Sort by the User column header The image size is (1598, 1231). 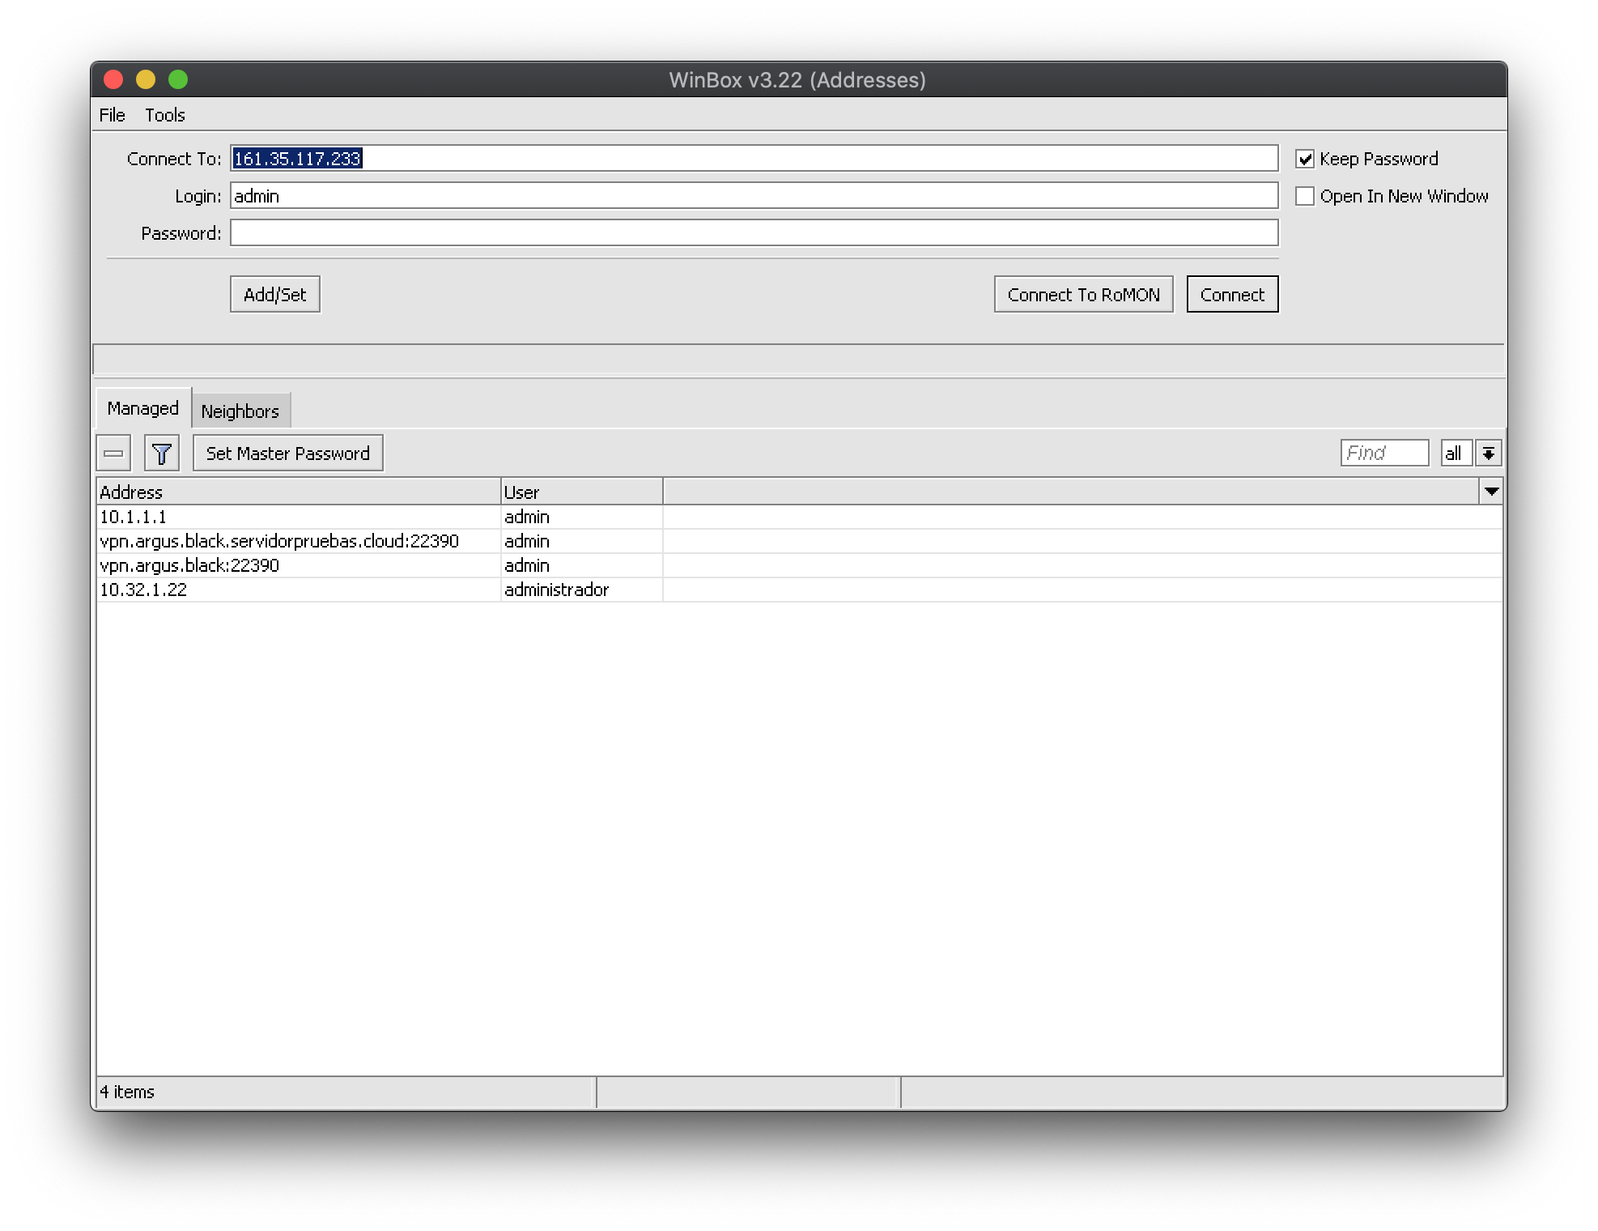581,492
